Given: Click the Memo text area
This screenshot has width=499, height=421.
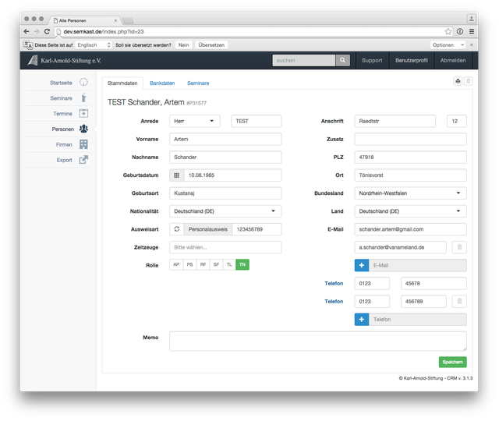Looking at the screenshot, I should point(317,341).
